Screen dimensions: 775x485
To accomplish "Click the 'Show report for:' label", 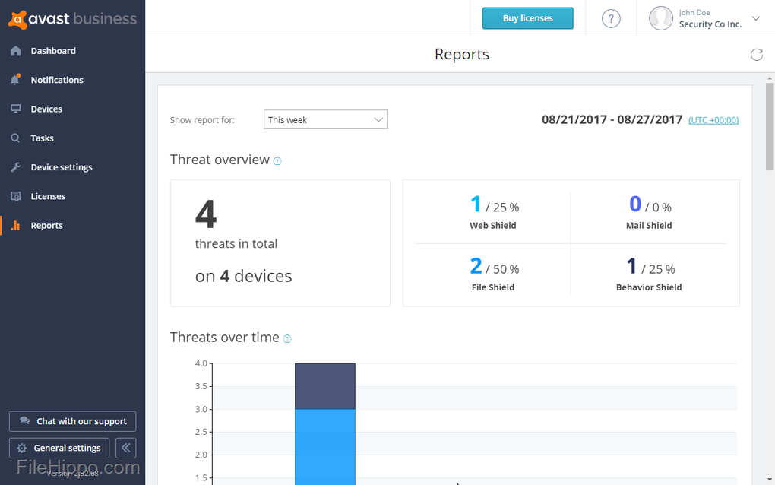I will coord(202,120).
